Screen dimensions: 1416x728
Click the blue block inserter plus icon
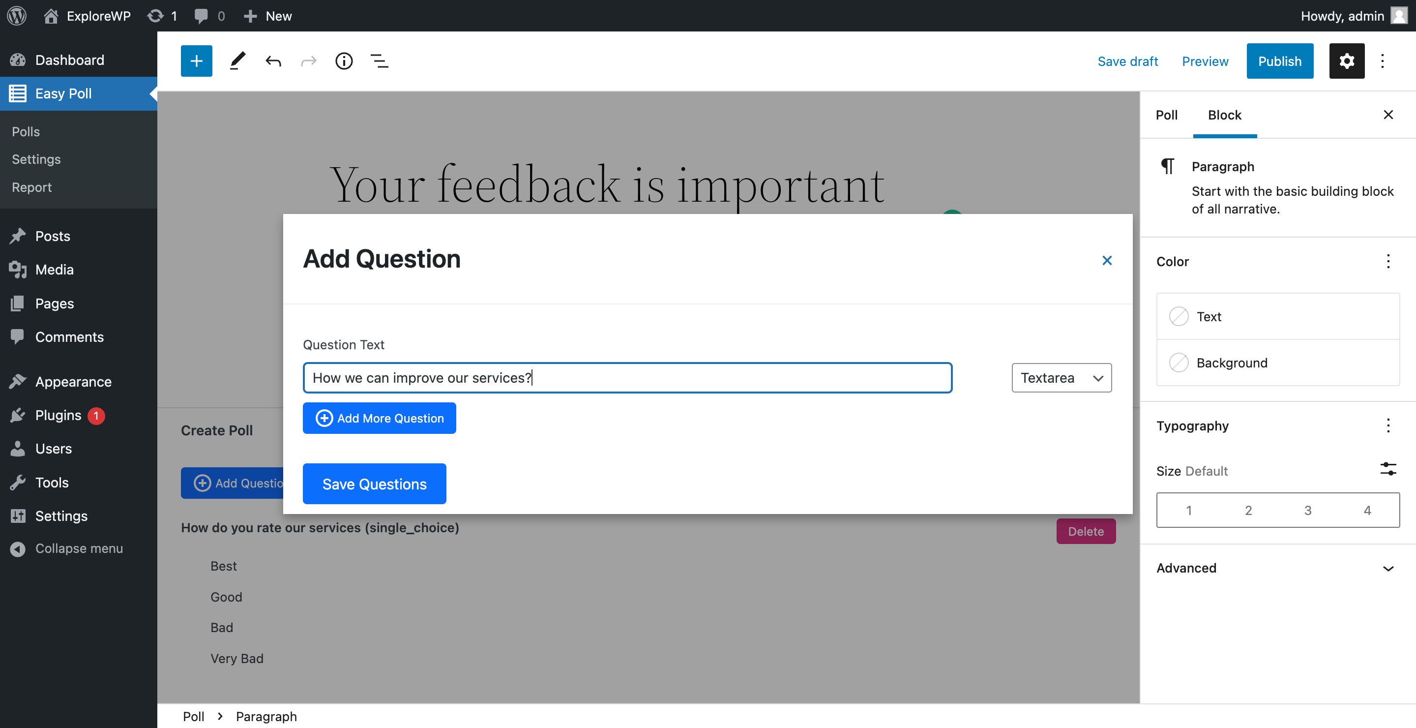pos(196,61)
